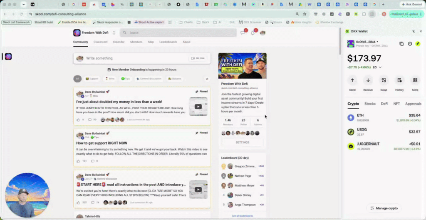Filter posts by the All category
The height and width of the screenshot is (220, 426).
[77, 79]
